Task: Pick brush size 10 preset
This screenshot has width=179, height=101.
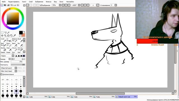Action: coord(3,92)
